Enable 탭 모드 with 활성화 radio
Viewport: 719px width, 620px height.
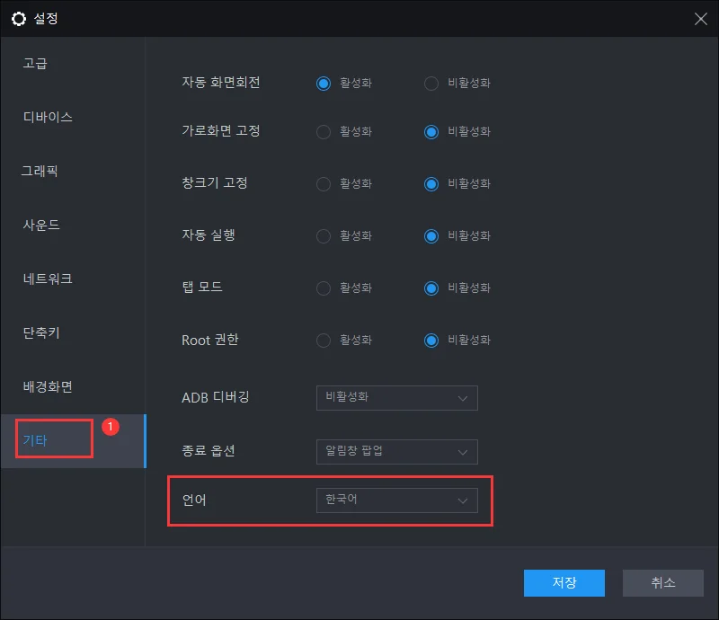[x=324, y=288]
